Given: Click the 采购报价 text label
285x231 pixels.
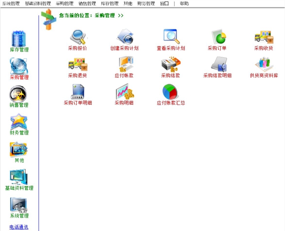Looking at the screenshot, I should point(78,48).
